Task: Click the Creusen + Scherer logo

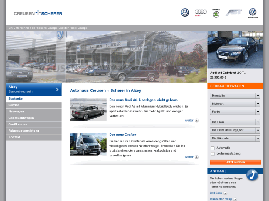Action: [38, 13]
